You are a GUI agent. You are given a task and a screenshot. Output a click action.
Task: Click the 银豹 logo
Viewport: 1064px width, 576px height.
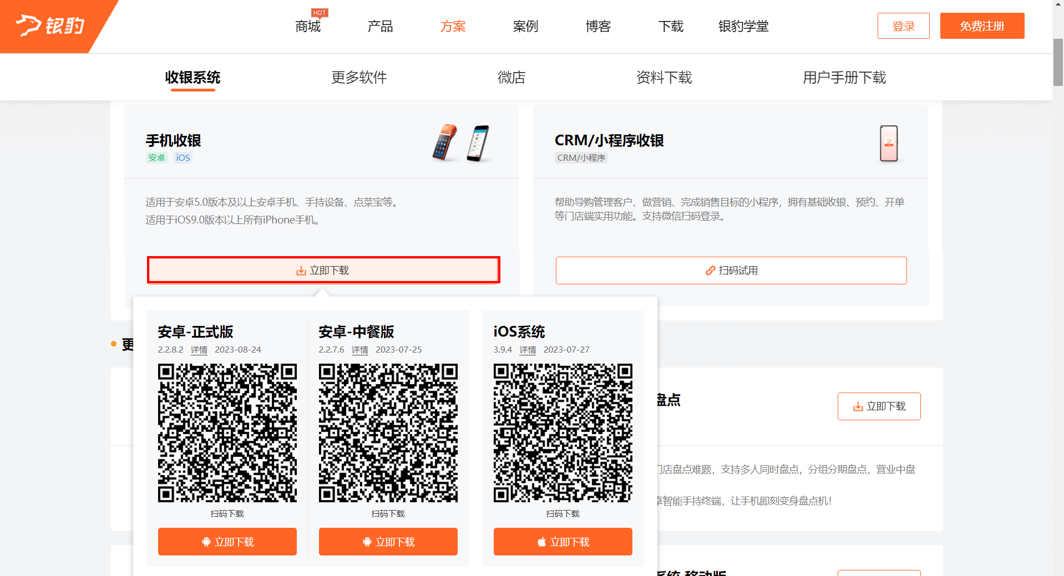point(50,26)
